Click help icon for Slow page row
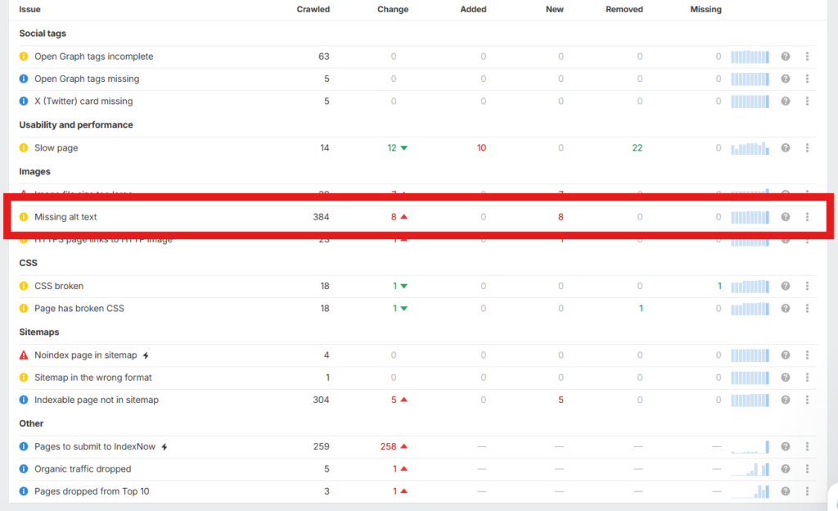 pyautogui.click(x=785, y=148)
